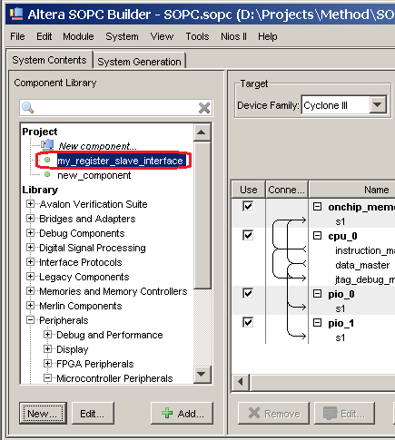This screenshot has width=395, height=440.
Task: Open the Nios II menu
Action: tap(233, 36)
